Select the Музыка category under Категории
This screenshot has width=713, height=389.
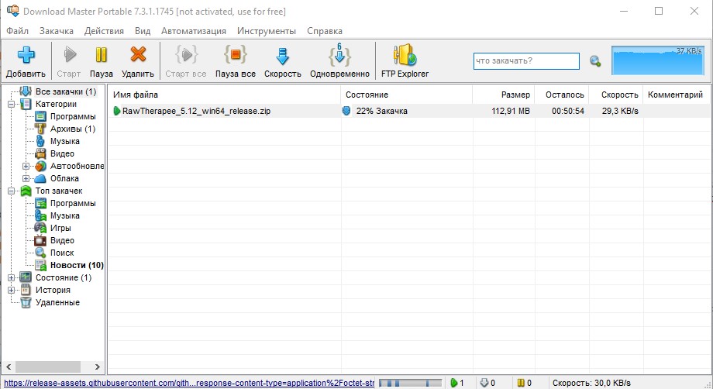tap(65, 141)
